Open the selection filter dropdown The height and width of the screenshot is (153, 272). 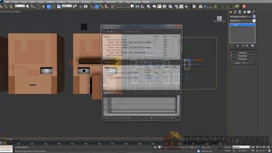[x=20, y=6]
